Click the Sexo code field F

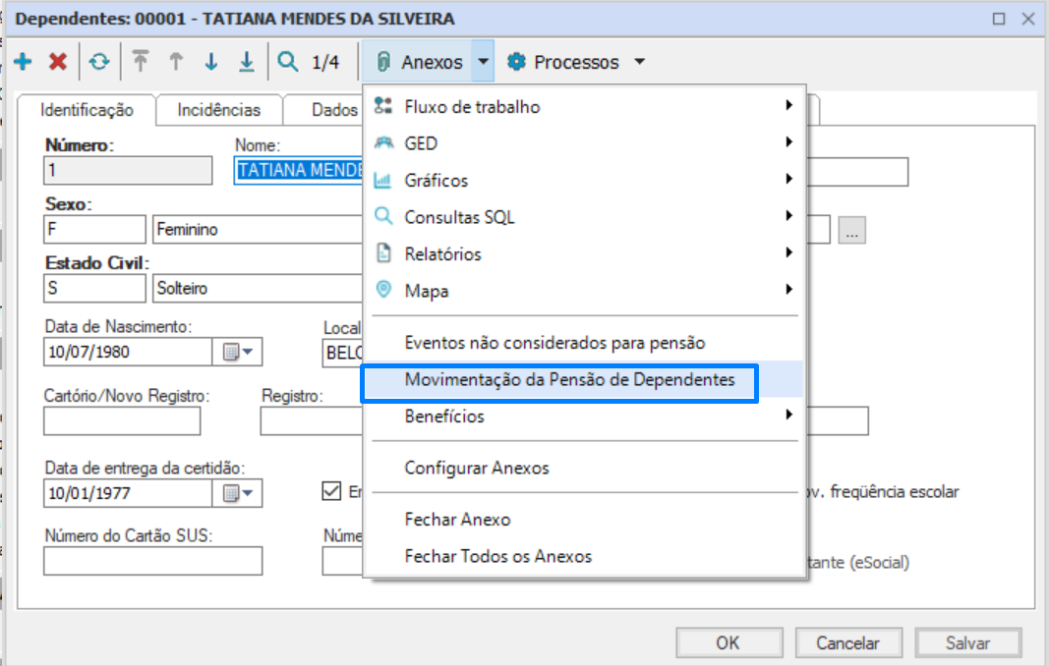pyautogui.click(x=94, y=229)
